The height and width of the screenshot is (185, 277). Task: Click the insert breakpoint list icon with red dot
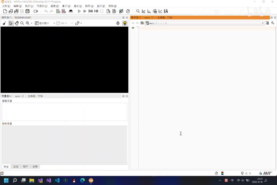click(x=64, y=11)
